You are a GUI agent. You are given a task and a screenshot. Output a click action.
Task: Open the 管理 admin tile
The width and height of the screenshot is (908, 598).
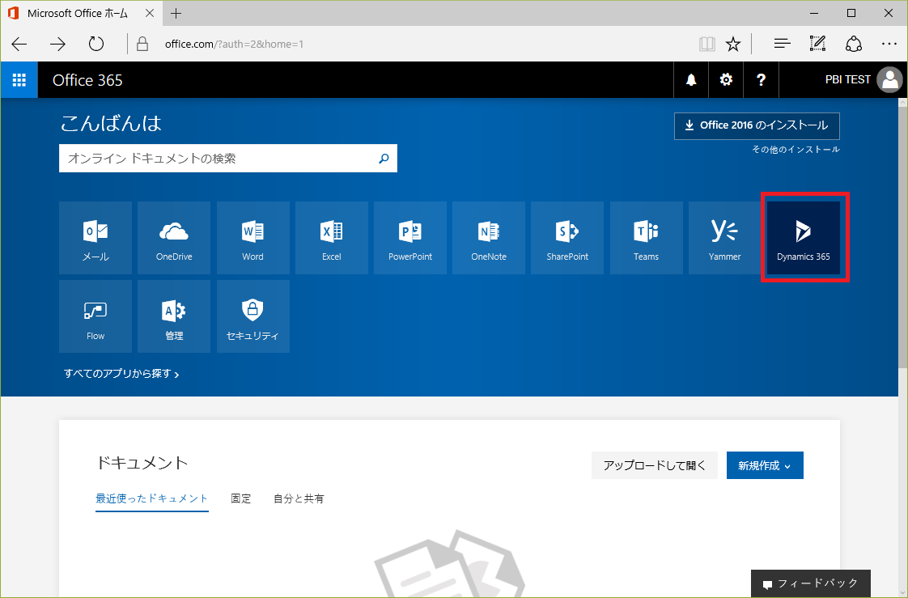tap(174, 316)
